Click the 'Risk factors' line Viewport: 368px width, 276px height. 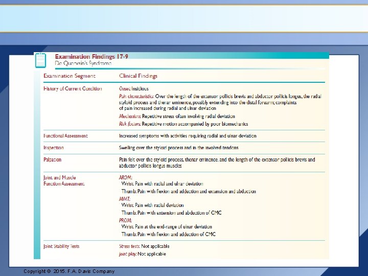click(183, 124)
